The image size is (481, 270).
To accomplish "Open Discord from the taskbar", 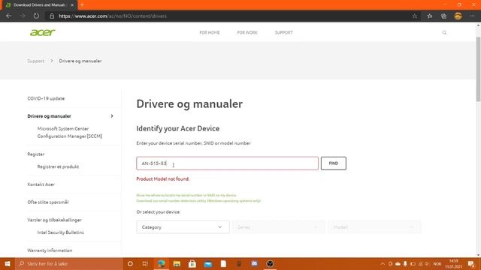I will 254,263.
